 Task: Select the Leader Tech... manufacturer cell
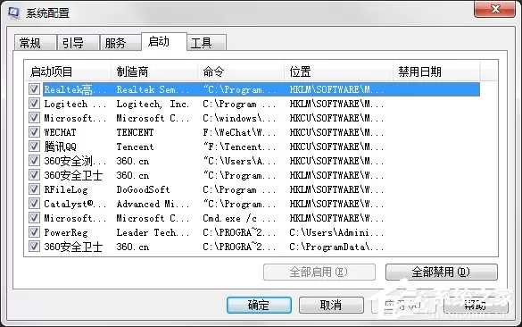tap(153, 232)
